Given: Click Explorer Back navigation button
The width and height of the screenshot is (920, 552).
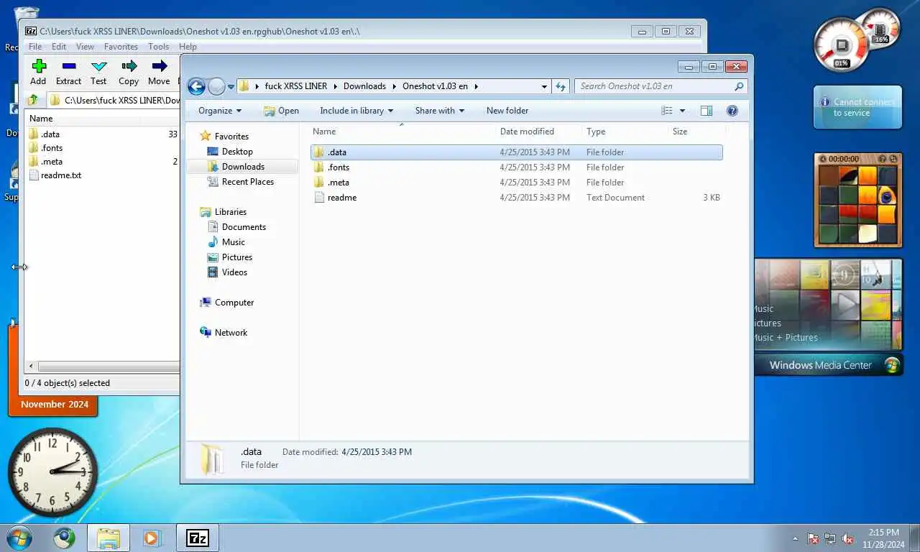Looking at the screenshot, I should (196, 87).
